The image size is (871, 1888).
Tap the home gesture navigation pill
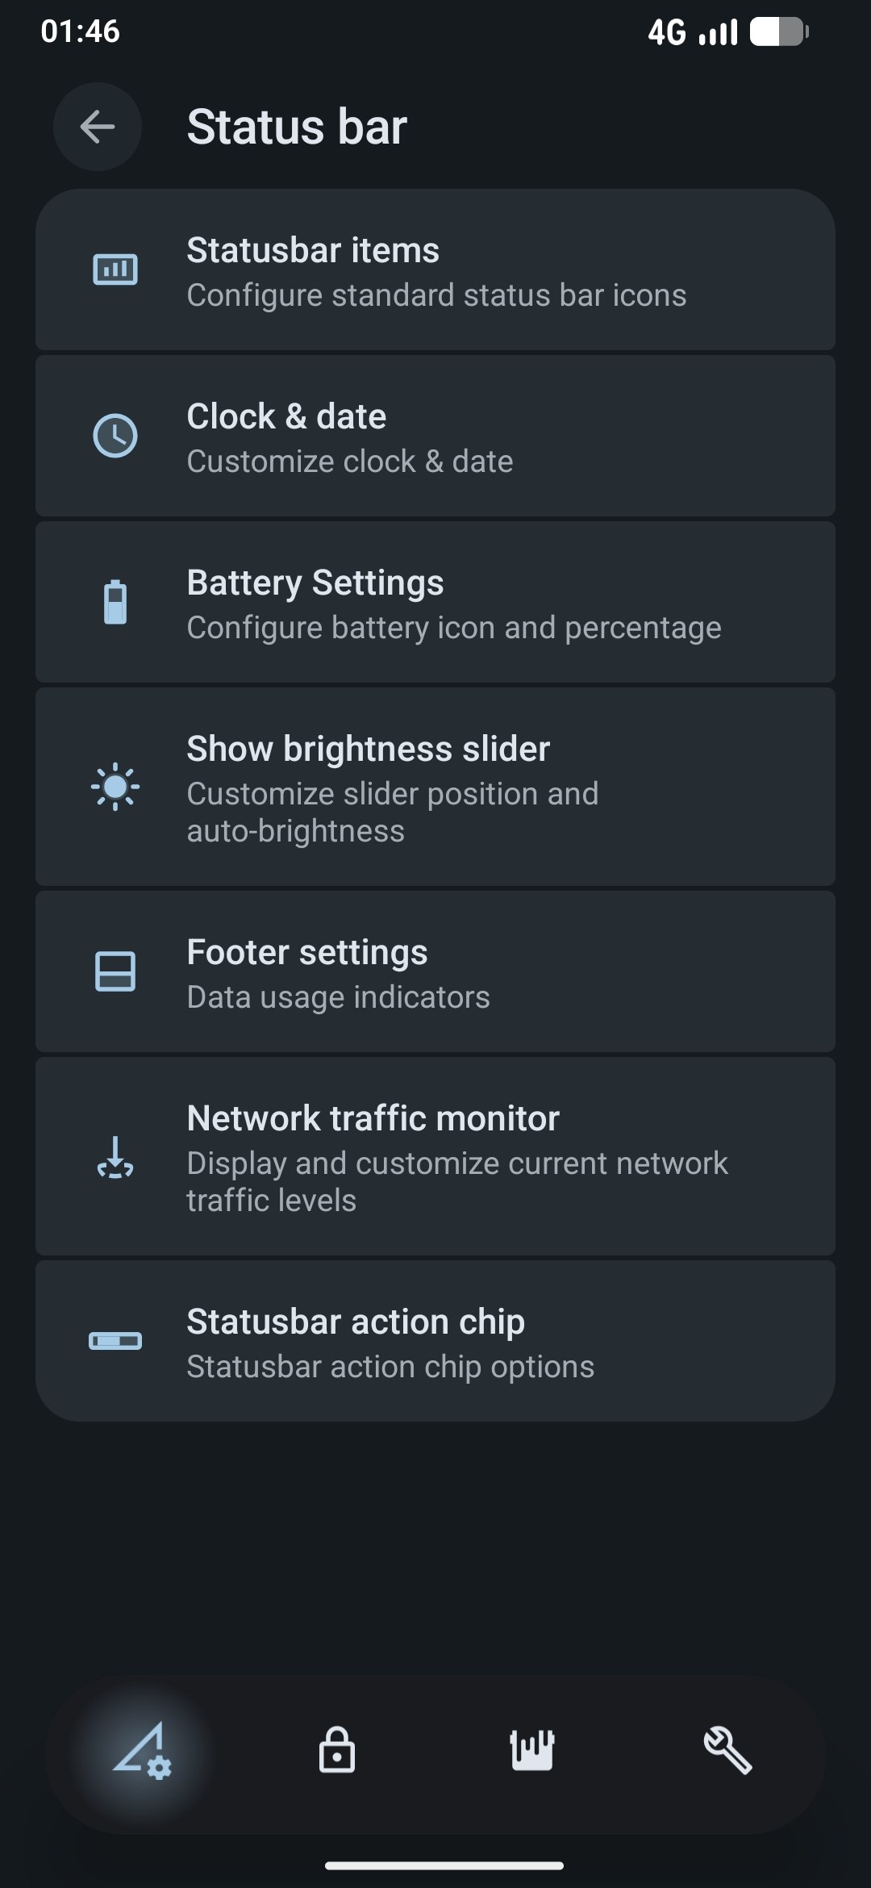click(x=444, y=1865)
